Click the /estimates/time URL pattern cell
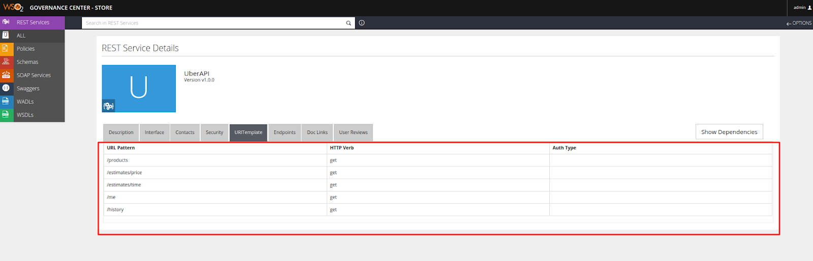Viewport: 813px width, 261px height. tap(215, 185)
